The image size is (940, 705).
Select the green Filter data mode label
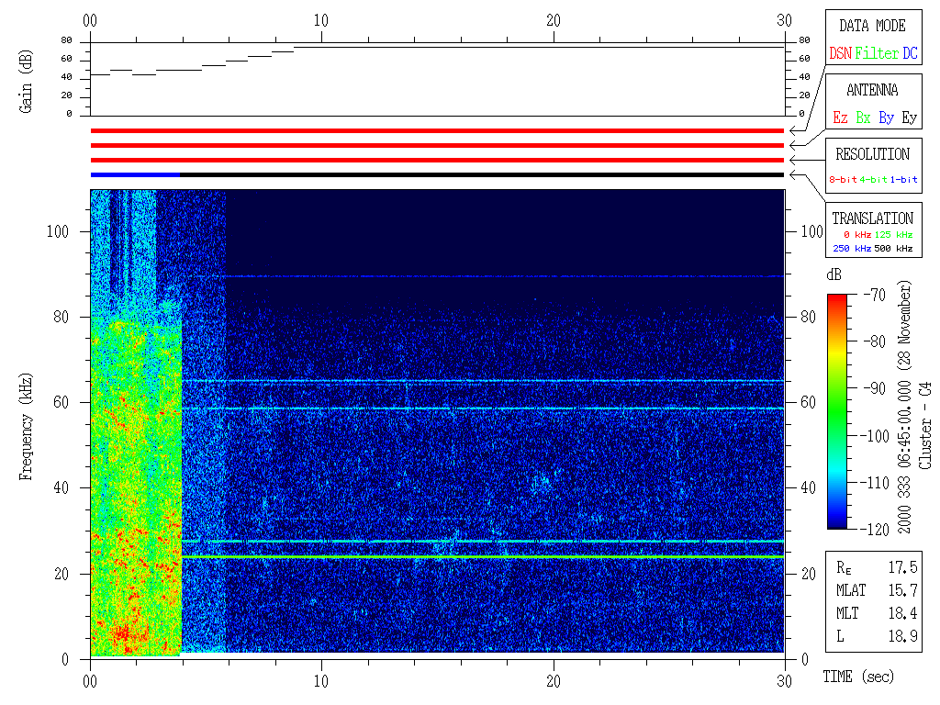pyautogui.click(x=877, y=54)
